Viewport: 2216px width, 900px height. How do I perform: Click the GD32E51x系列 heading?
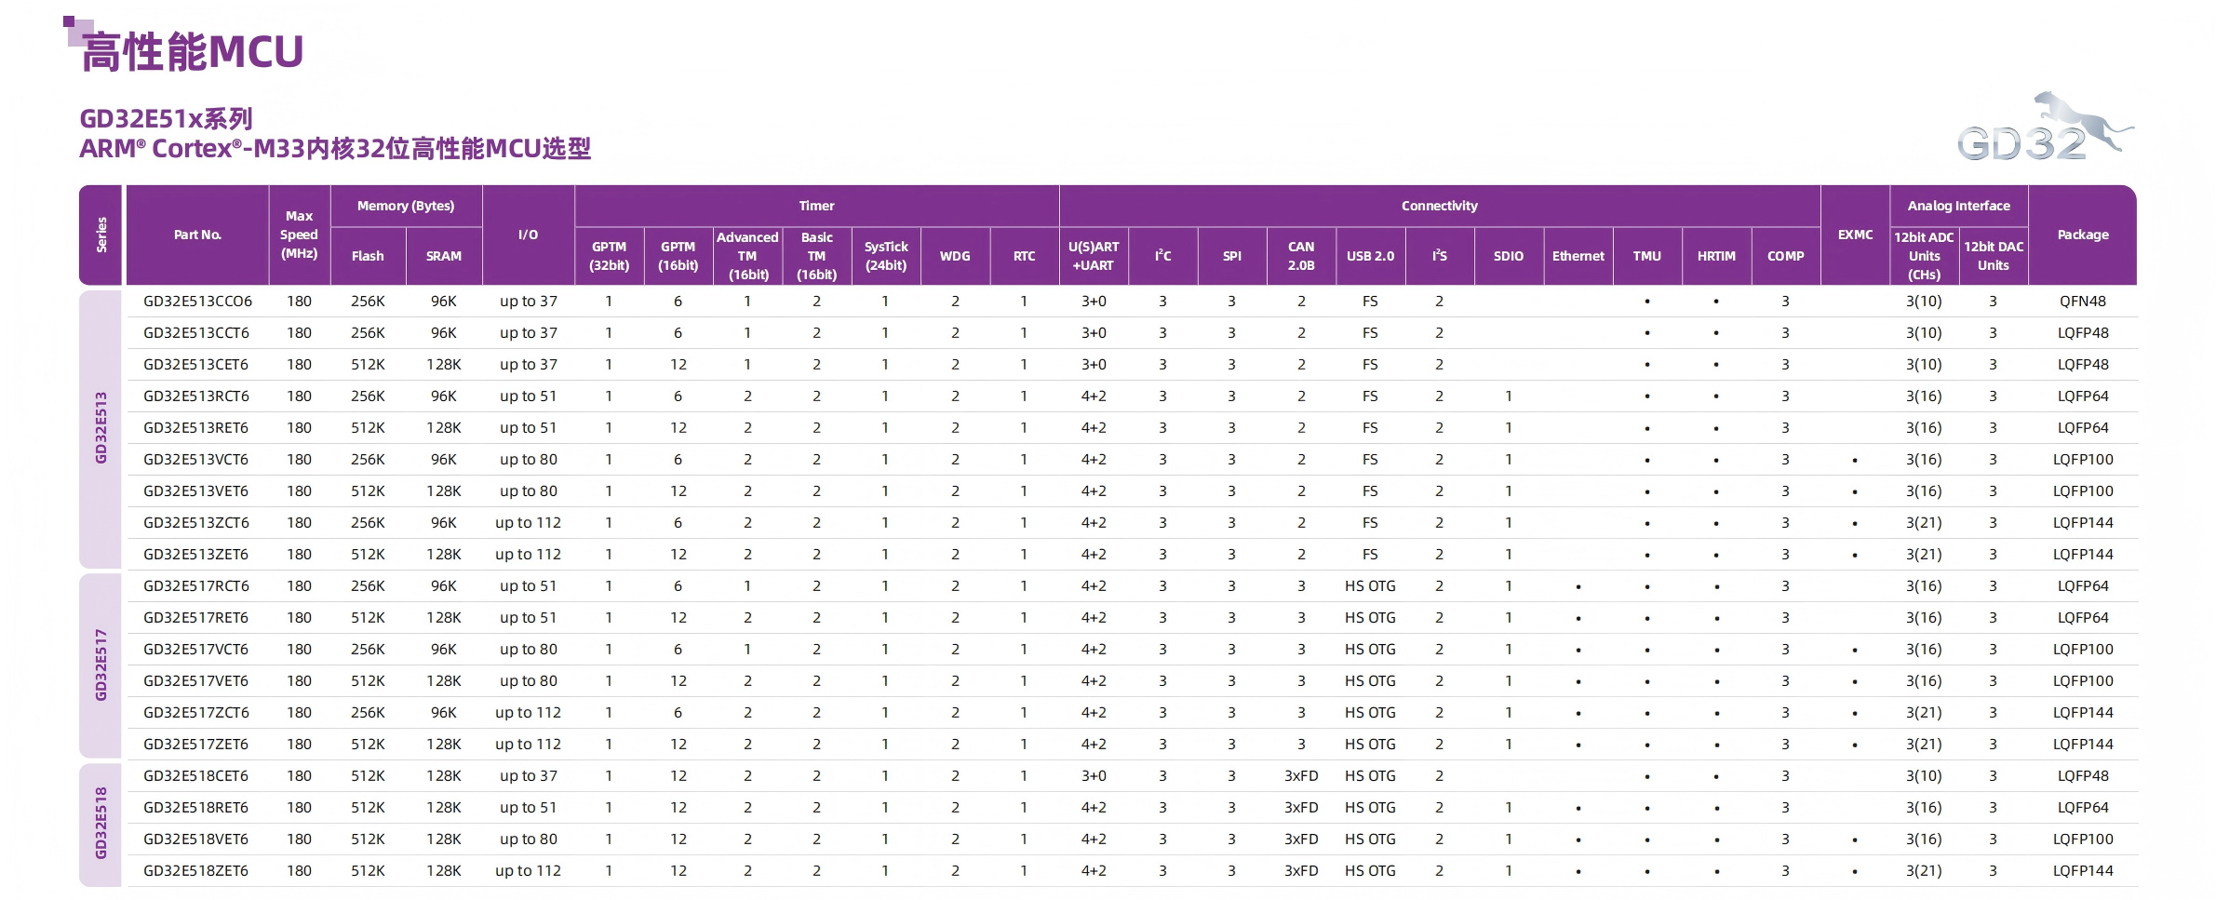167,119
